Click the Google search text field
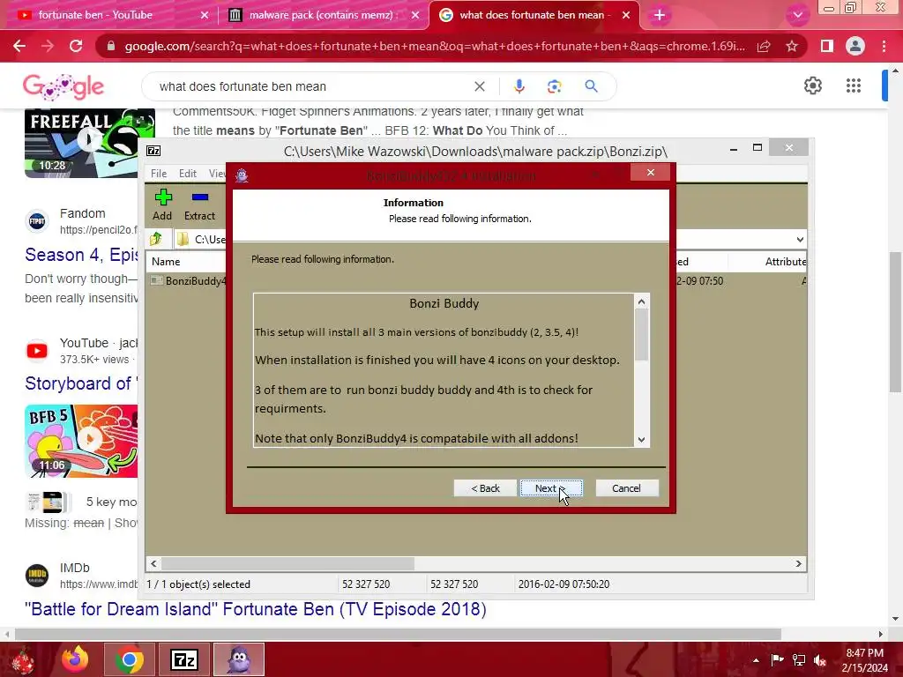The width and height of the screenshot is (903, 677). point(311,86)
